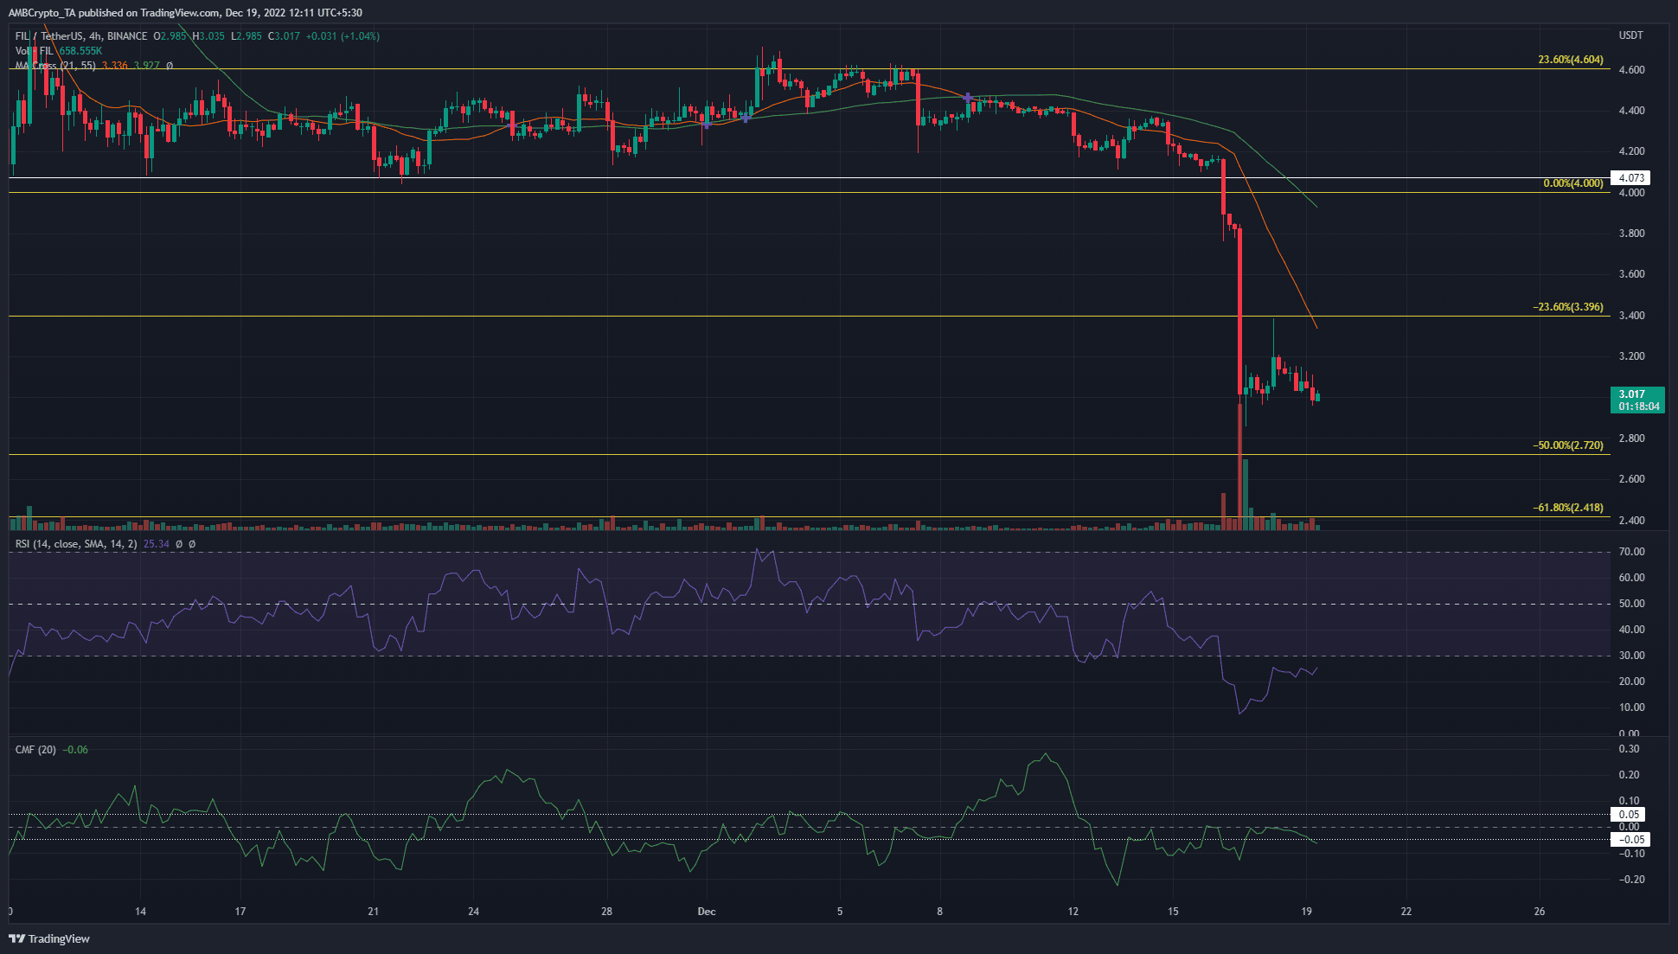Screen dimensions: 1678x954
Task: Click the 26 date label on time axis
Action: pos(1540,912)
